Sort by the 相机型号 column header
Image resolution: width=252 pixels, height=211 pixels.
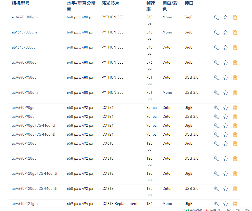[x=21, y=3]
